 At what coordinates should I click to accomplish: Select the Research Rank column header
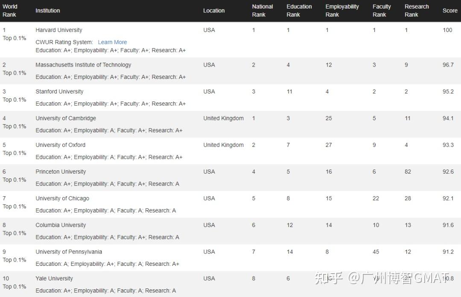pyautogui.click(x=417, y=11)
